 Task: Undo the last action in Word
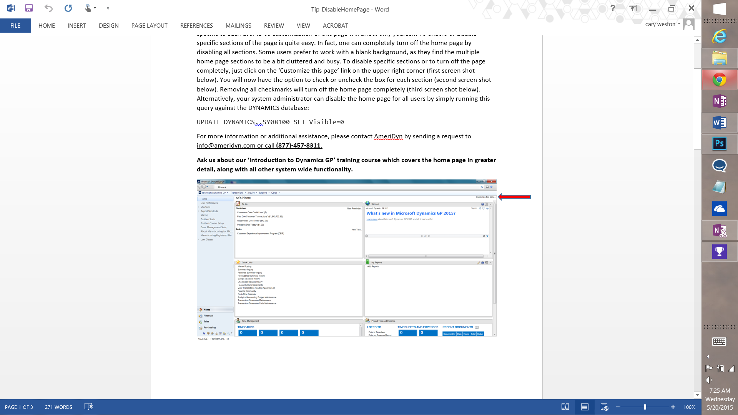(x=48, y=8)
